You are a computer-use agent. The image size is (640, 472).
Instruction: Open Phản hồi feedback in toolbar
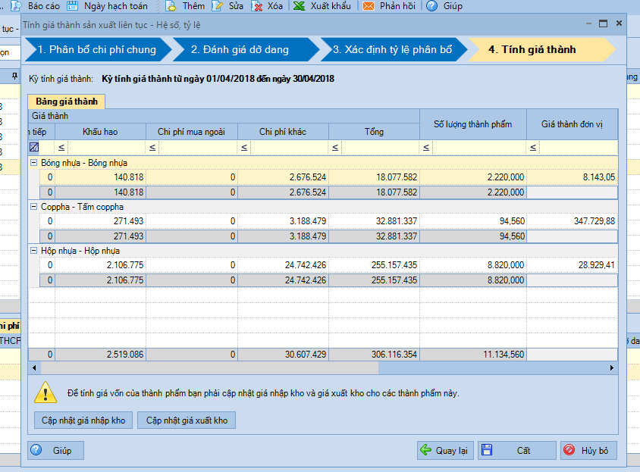tap(369, 5)
